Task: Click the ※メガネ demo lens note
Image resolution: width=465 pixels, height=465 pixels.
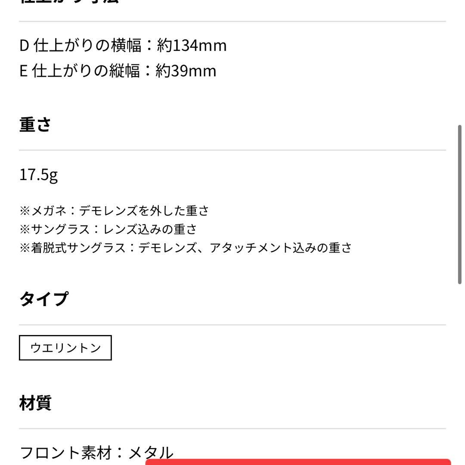Action: (x=114, y=211)
